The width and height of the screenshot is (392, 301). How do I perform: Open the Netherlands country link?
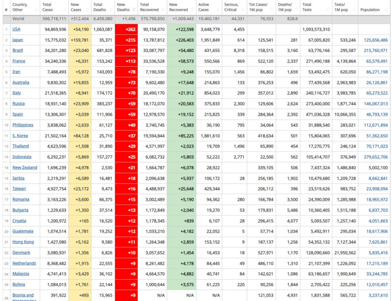(24, 263)
